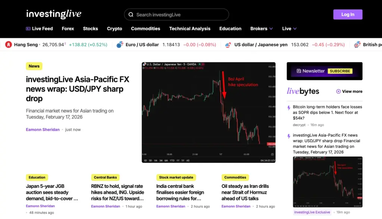Click the Euro/US dollar flag icon in ticker

(119, 44)
